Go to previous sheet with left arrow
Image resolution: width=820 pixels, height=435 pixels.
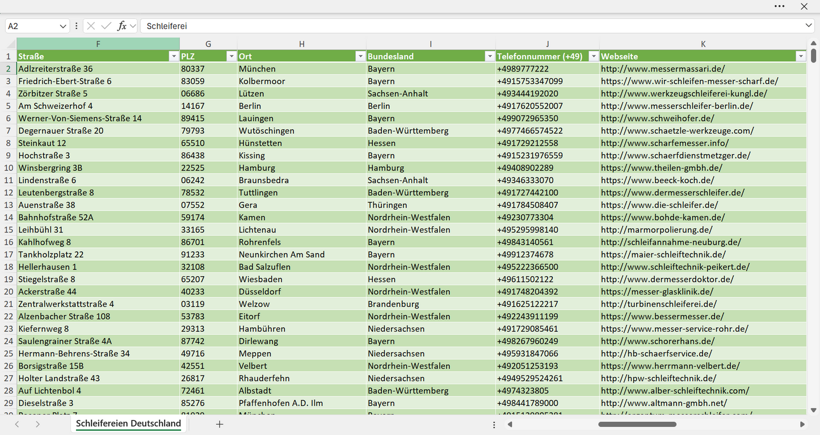17,424
